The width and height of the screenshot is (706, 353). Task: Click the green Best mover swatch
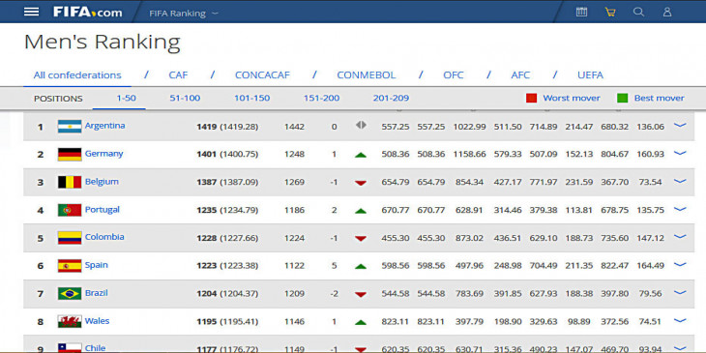[x=622, y=98]
